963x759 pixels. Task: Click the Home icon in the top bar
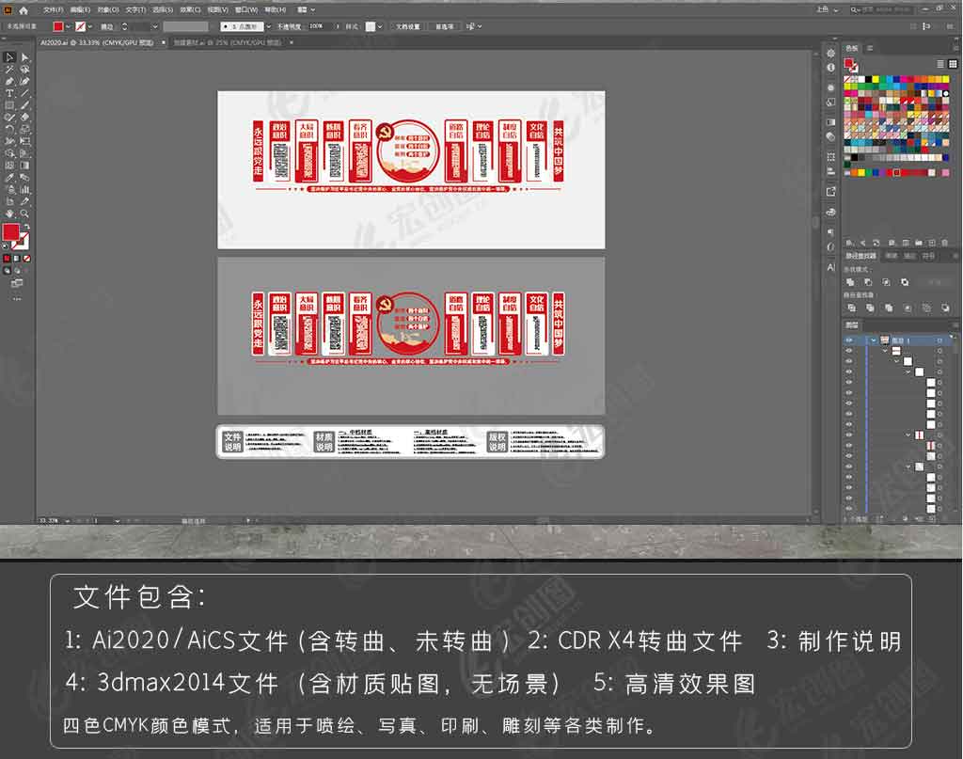coord(24,9)
